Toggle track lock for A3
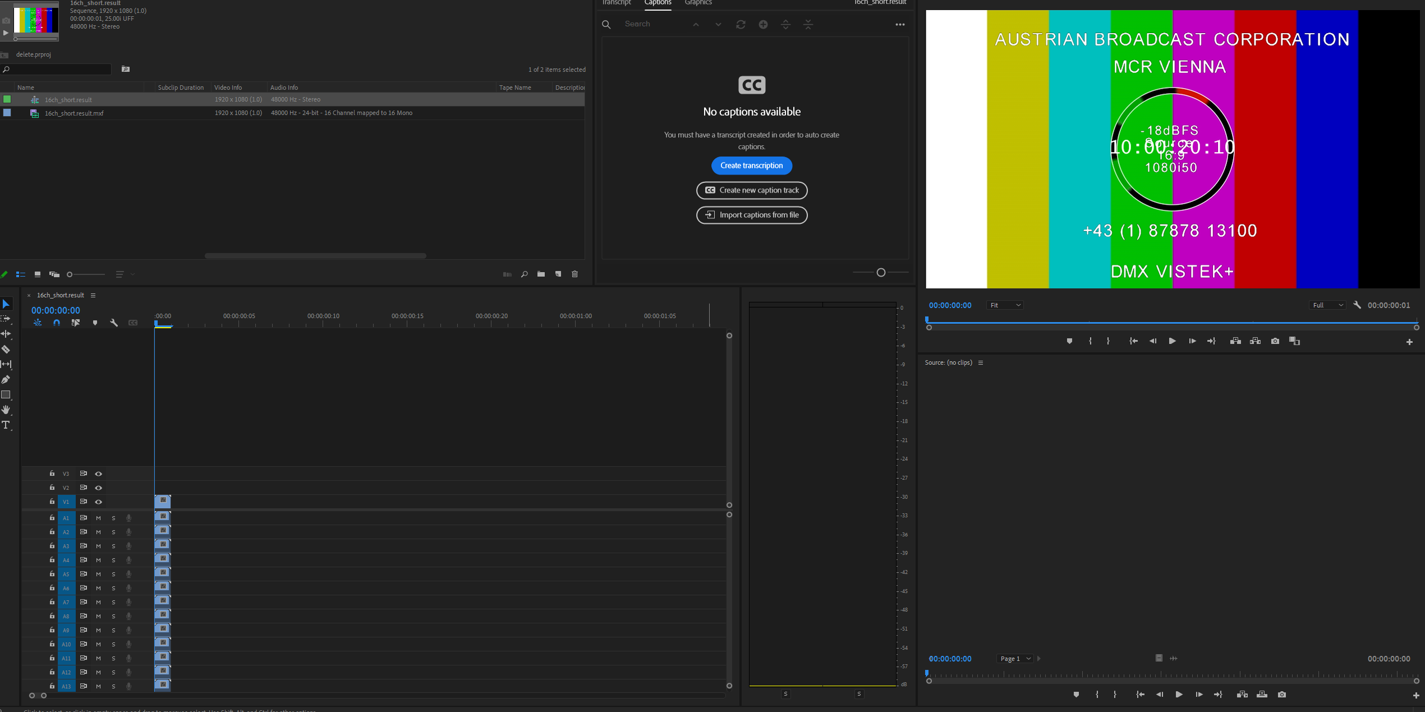The image size is (1425, 712). [x=52, y=546]
